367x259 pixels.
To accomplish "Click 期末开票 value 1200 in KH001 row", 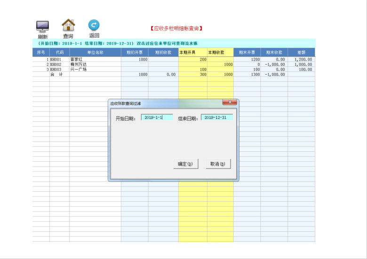I will click(x=255, y=59).
